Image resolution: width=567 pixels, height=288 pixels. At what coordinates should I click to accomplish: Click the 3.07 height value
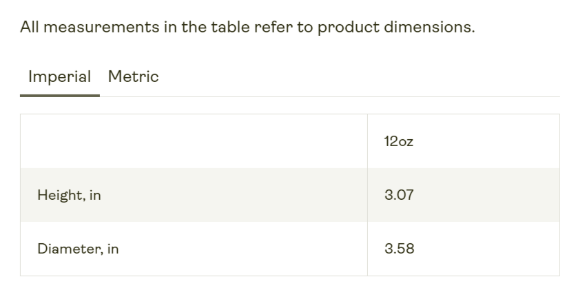click(399, 195)
